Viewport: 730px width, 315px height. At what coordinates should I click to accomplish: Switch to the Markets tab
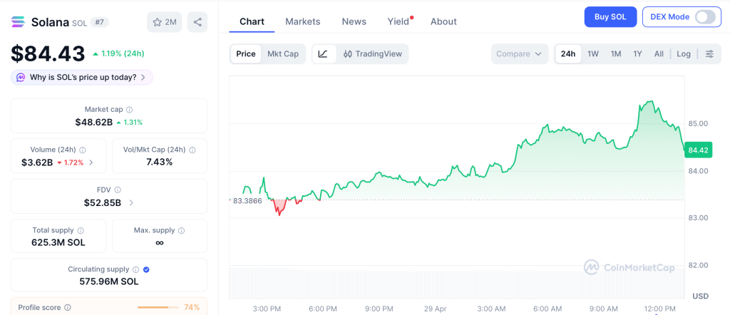302,21
